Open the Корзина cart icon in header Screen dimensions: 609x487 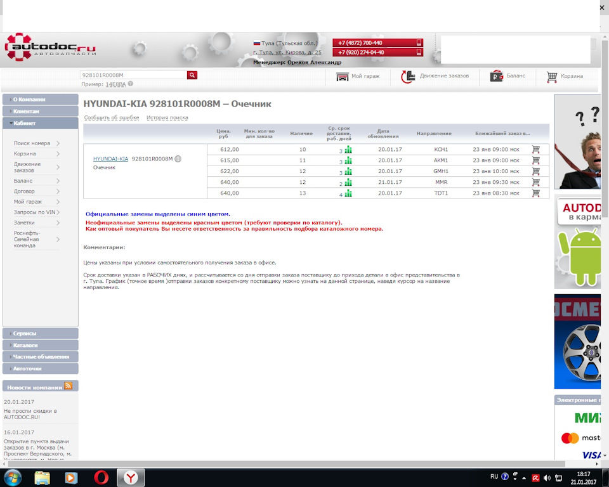point(551,77)
